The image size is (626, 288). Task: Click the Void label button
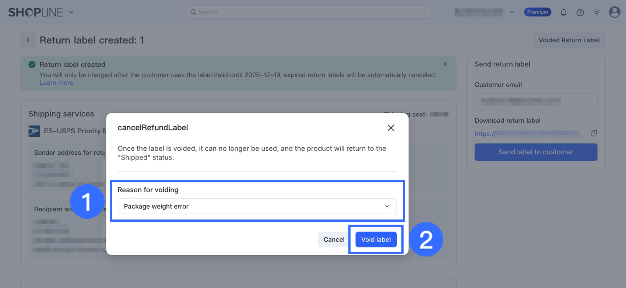[x=376, y=239]
